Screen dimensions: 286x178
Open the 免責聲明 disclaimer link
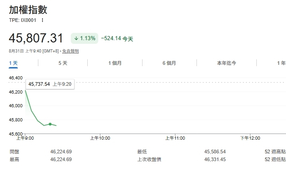(70, 51)
